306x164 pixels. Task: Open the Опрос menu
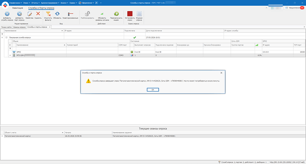click(x=26, y=3)
